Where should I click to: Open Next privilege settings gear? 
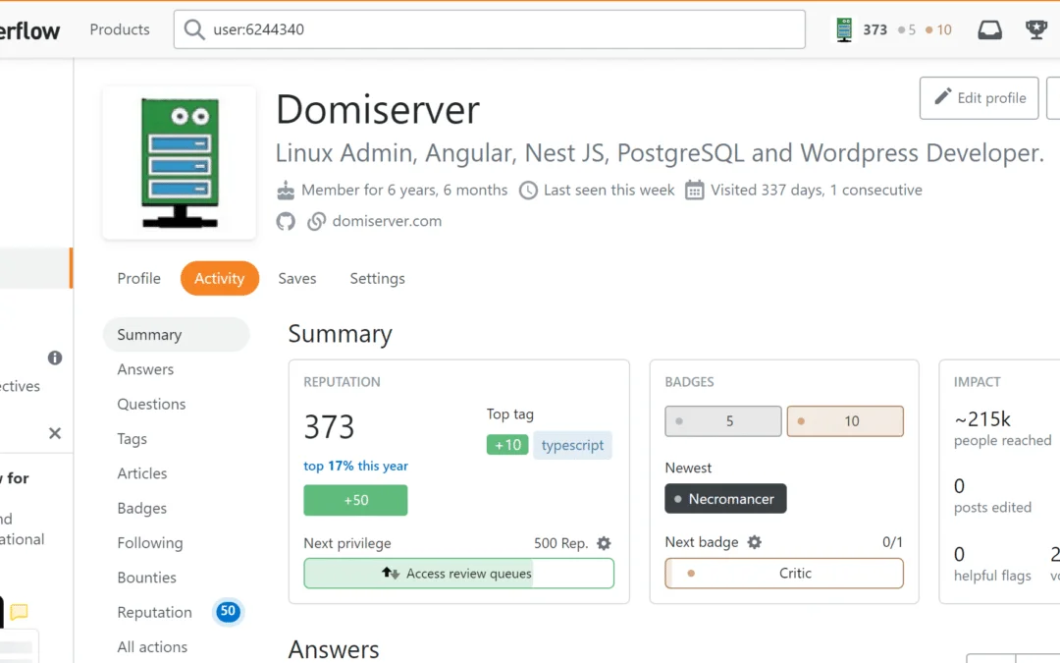click(x=604, y=543)
